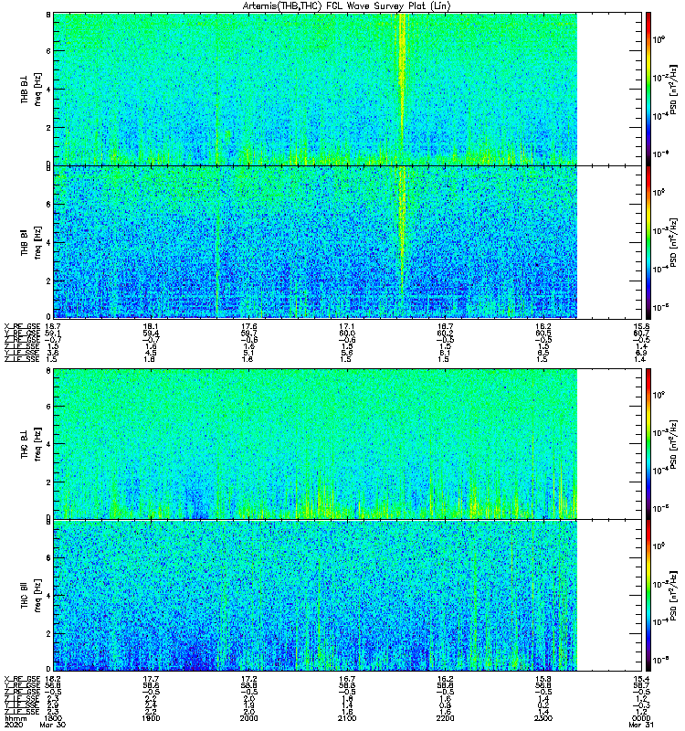Image resolution: width=685 pixels, height=731 pixels.
Task: Click the THB B-parallel panel's colorbar
Action: coord(648,242)
